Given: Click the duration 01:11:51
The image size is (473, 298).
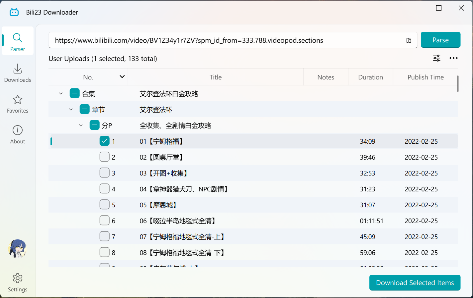Looking at the screenshot, I should 372,221.
